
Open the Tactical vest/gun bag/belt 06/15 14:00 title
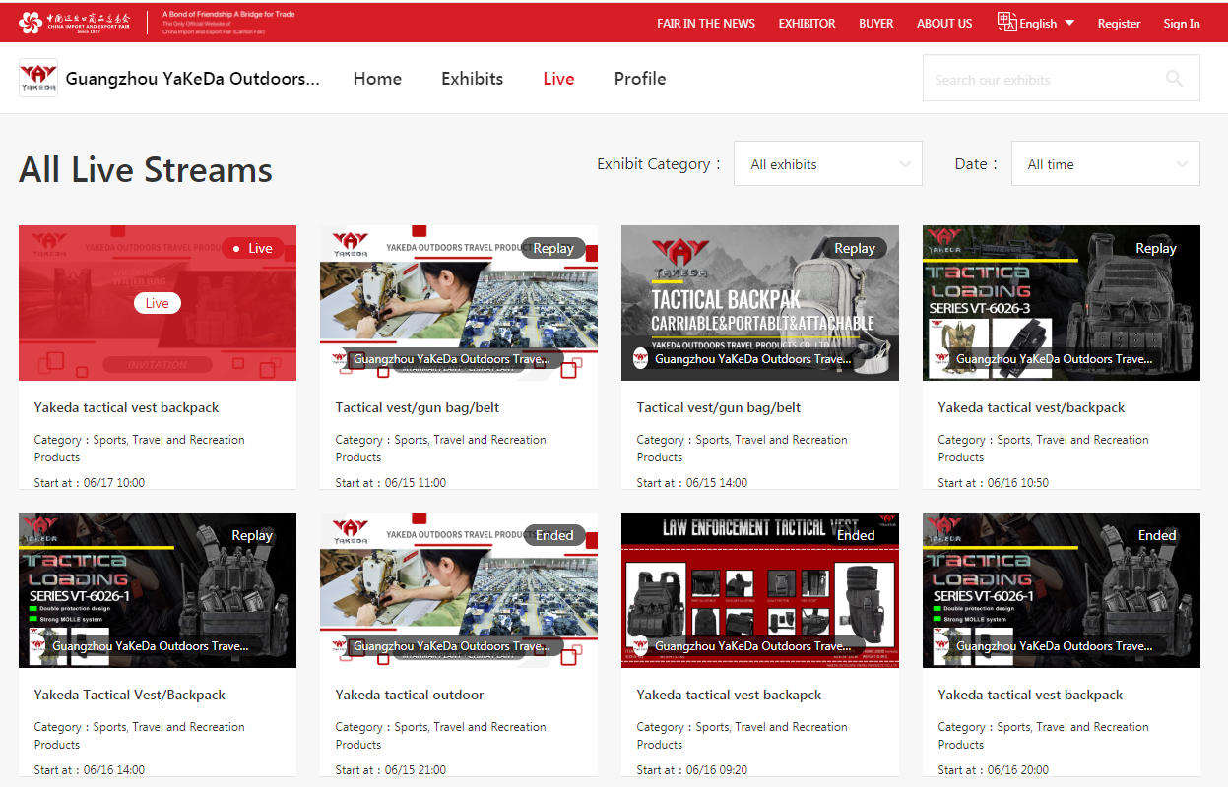coord(719,407)
